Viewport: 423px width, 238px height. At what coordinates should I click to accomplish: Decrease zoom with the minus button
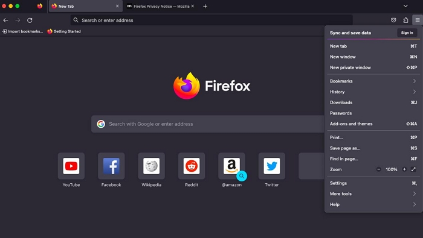pos(379,169)
